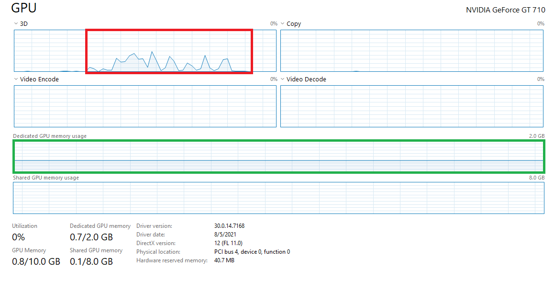Select the Copy engine graph
Image resolution: width=554 pixels, height=281 pixels.
[411, 51]
